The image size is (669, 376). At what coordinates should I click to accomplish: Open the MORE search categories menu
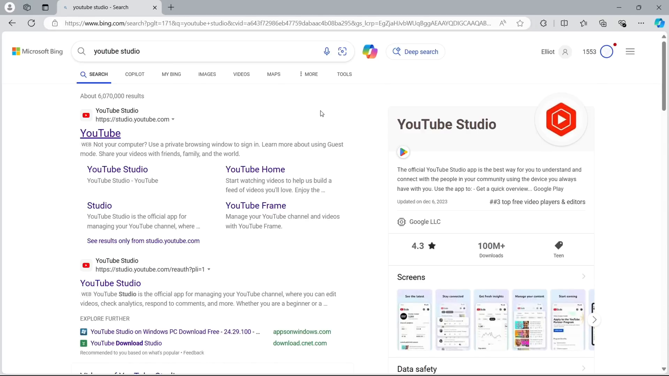click(x=309, y=74)
